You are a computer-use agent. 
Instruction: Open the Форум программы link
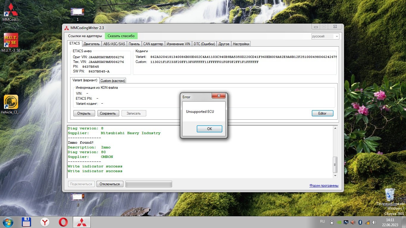point(324,186)
